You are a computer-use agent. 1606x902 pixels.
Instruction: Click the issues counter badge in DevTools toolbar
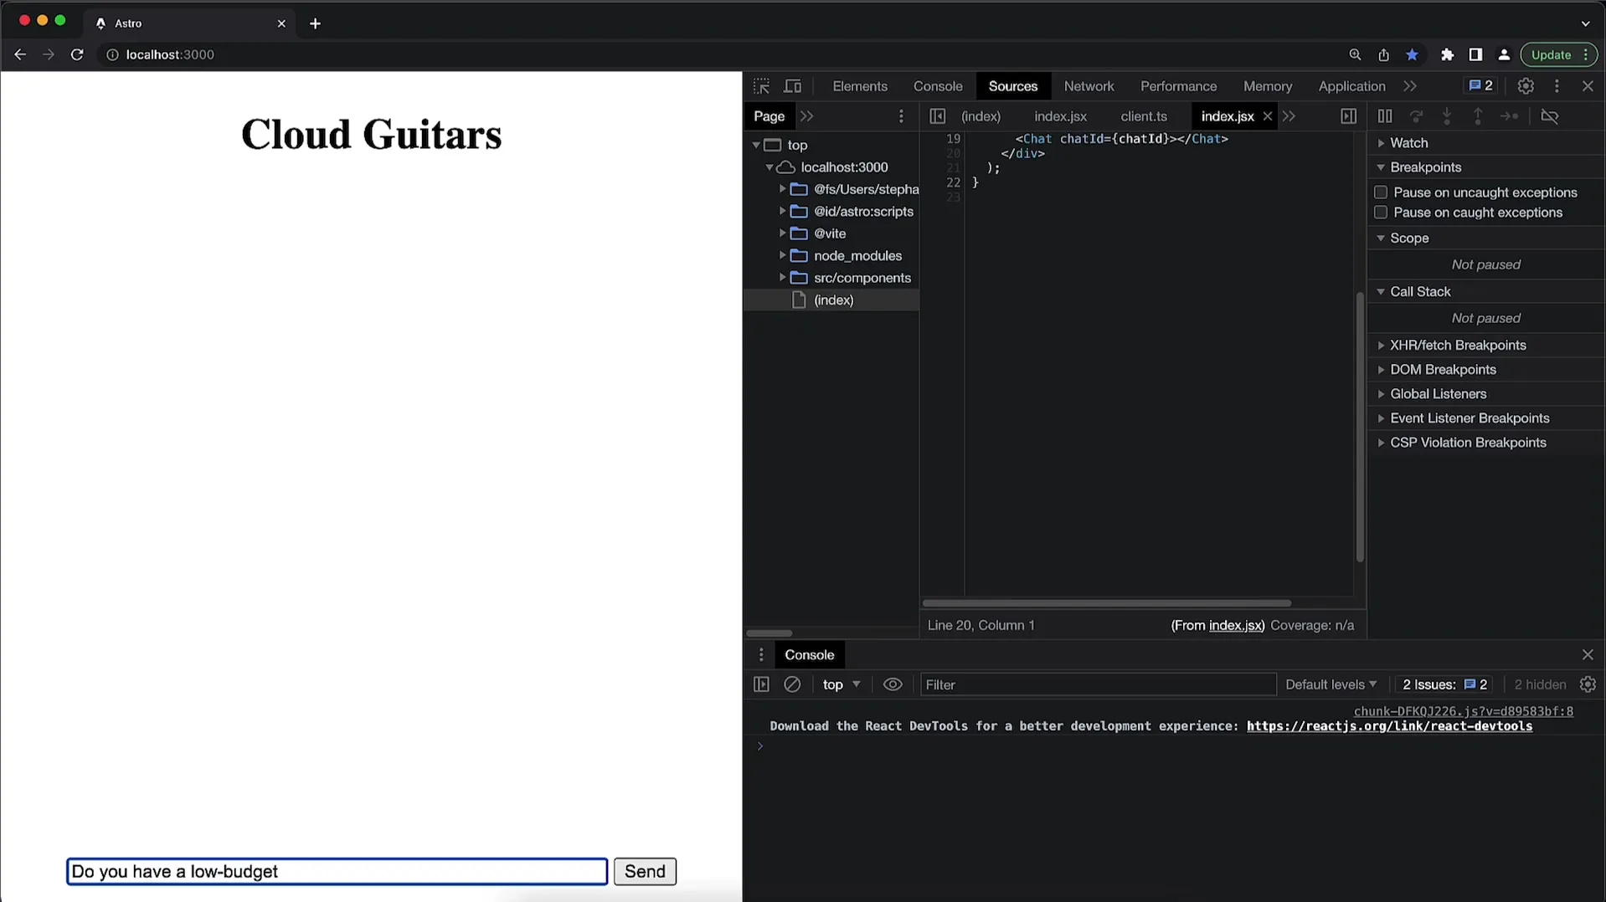click(1480, 85)
